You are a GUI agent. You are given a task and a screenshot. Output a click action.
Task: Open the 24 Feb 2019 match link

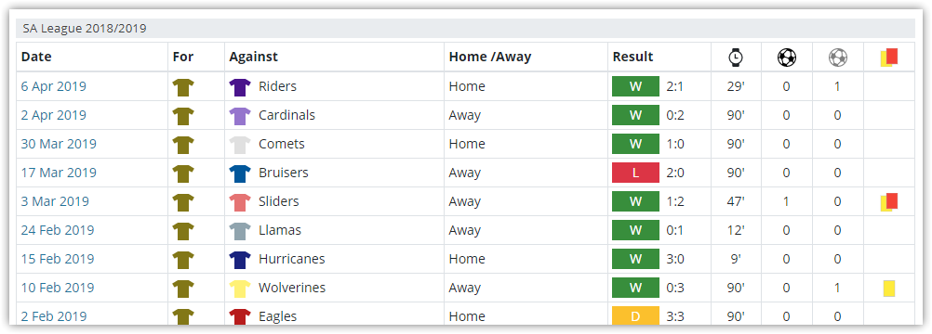click(x=58, y=230)
